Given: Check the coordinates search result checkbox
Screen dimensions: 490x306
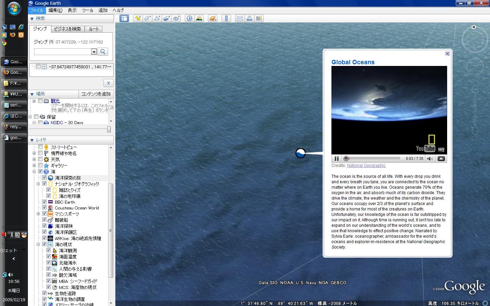Looking at the screenshot, I should click(38, 66).
